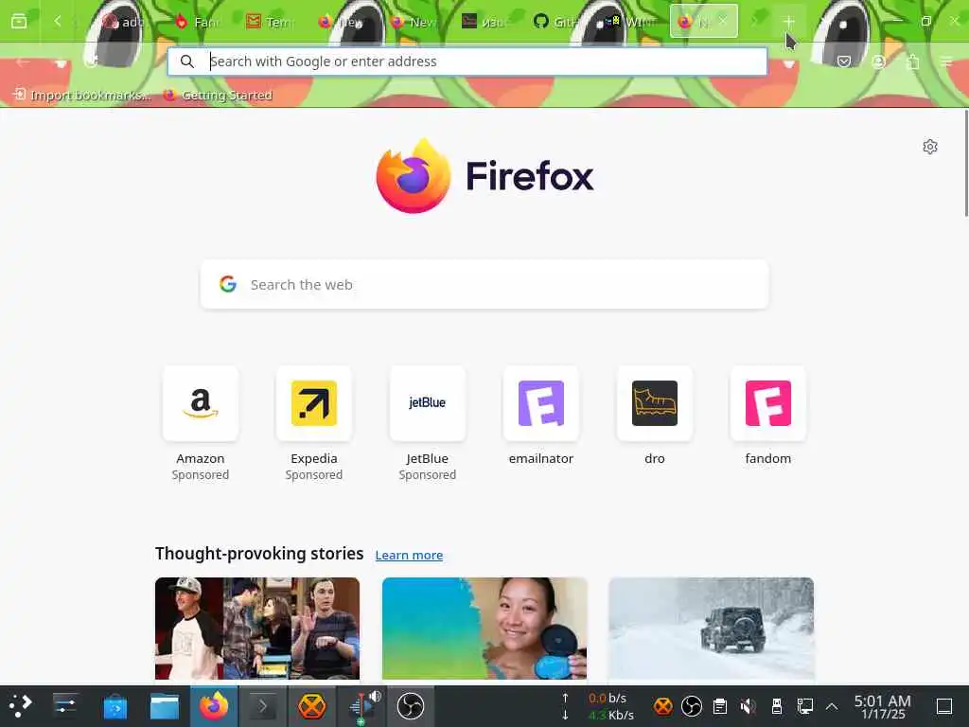969x727 pixels.
Task: Switch to the 'add' tab
Action: pos(122,22)
